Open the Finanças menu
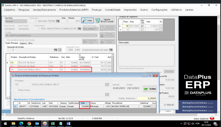The image size is (221, 127). click(96, 10)
